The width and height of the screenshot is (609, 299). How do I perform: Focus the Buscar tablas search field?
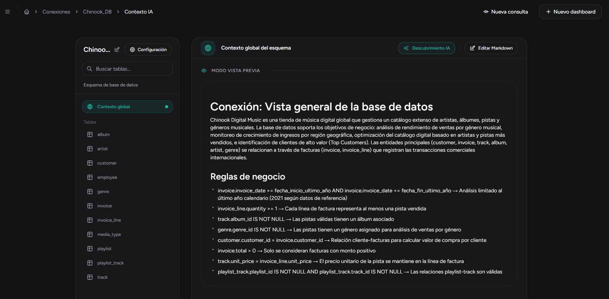point(128,69)
